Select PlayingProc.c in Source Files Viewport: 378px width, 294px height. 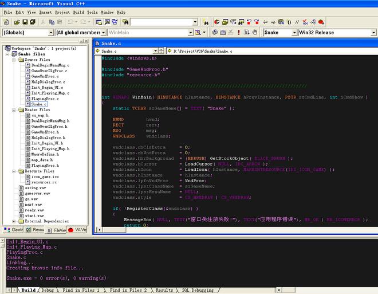point(45,99)
